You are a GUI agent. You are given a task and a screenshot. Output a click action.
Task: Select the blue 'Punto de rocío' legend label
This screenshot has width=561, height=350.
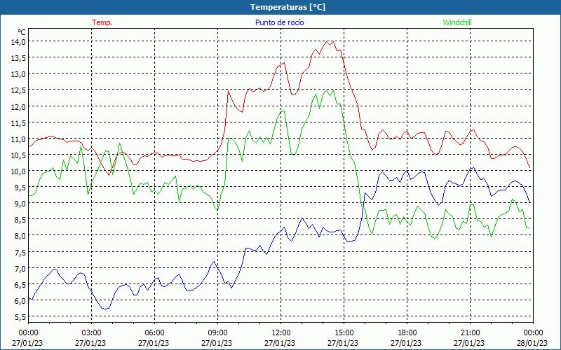(279, 22)
